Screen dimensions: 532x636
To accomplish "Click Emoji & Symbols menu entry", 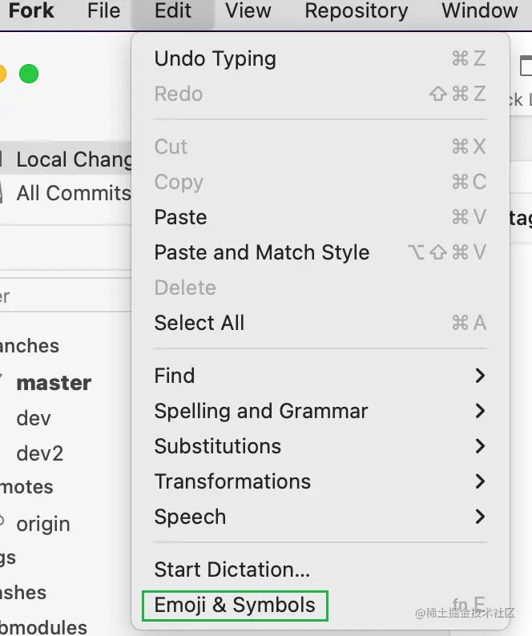I will [235, 606].
